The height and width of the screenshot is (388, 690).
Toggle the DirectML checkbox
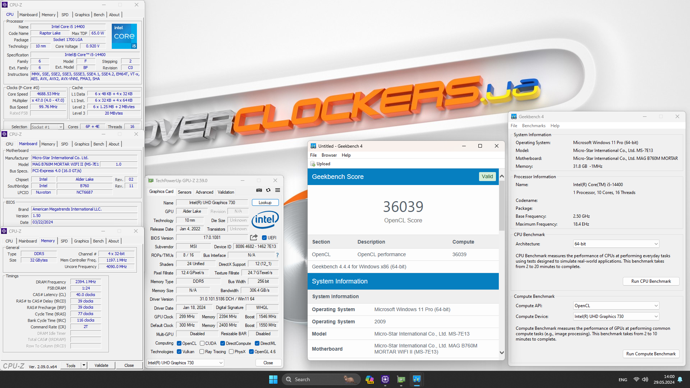257,343
